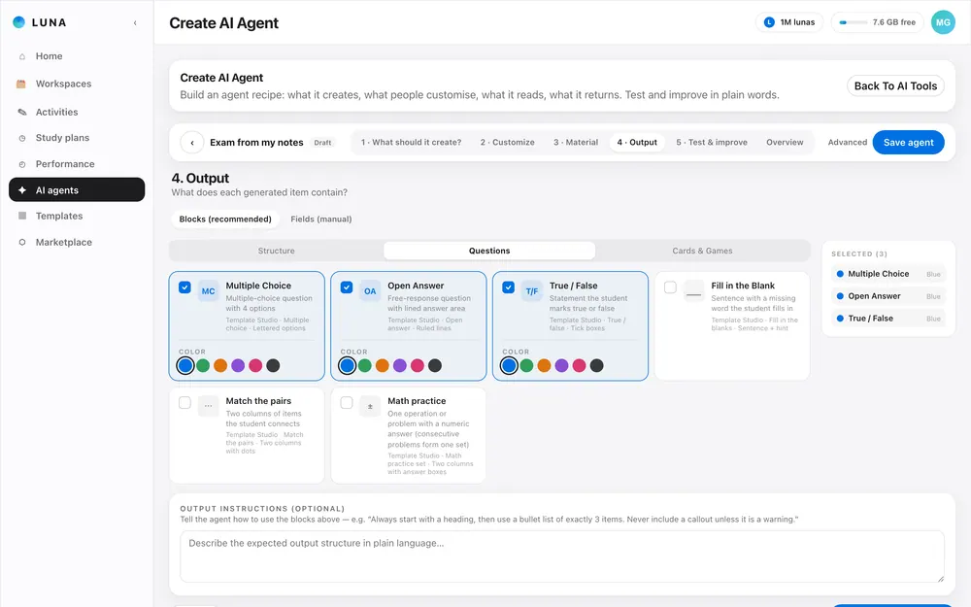Click the Activities pencil icon

pyautogui.click(x=22, y=112)
